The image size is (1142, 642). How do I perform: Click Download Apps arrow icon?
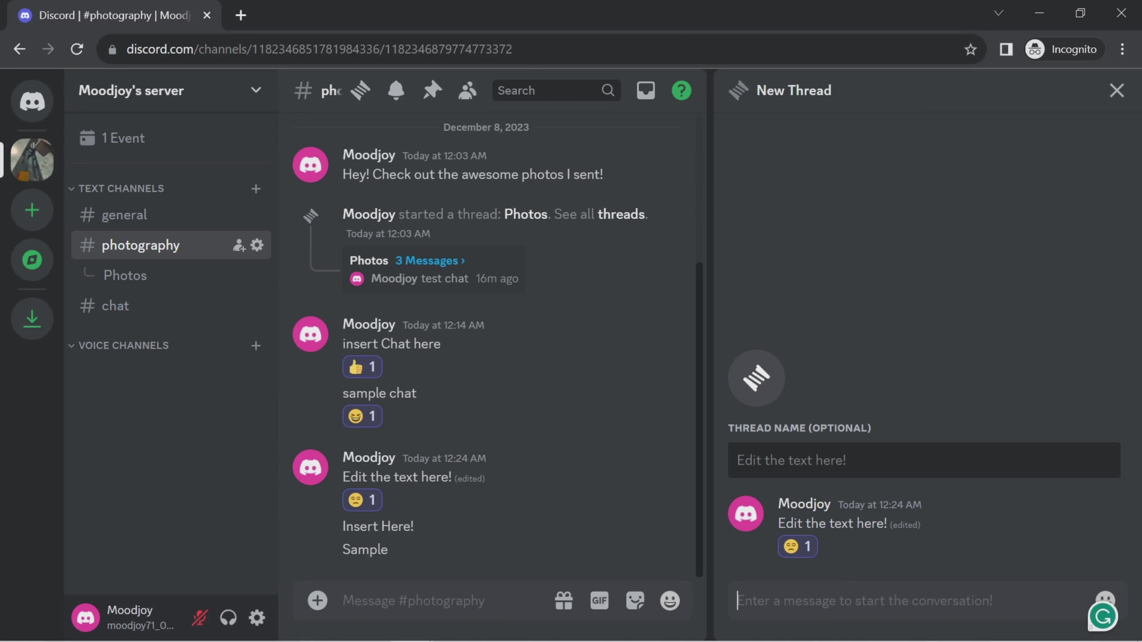click(32, 319)
